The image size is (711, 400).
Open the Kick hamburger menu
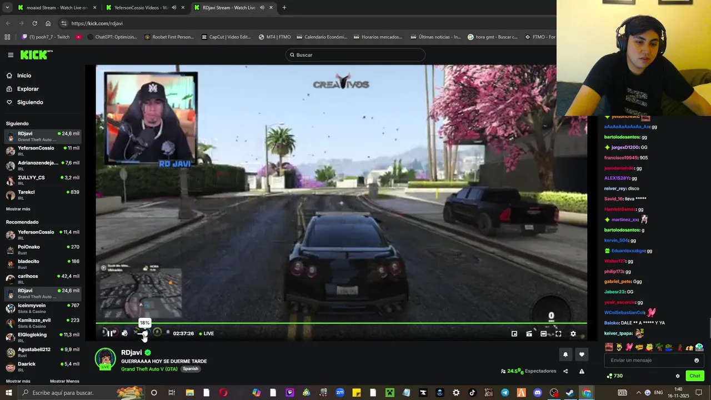point(11,55)
